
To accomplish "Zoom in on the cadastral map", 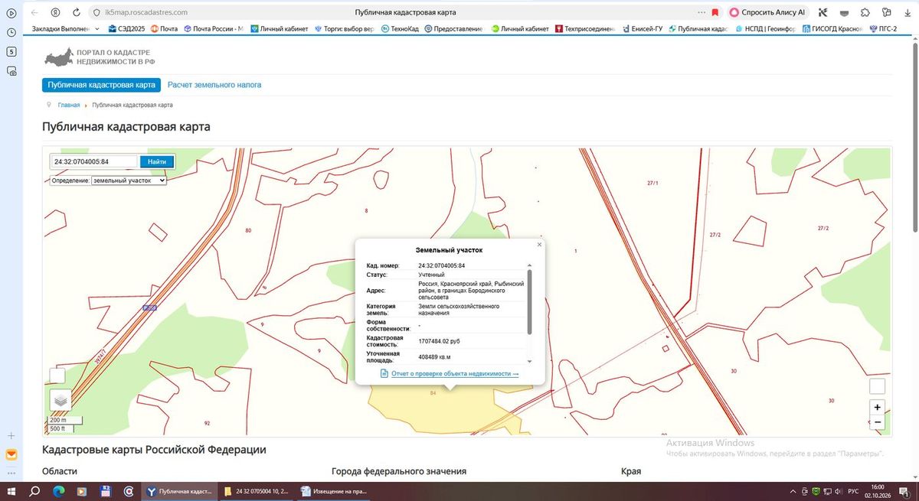I will (878, 407).
